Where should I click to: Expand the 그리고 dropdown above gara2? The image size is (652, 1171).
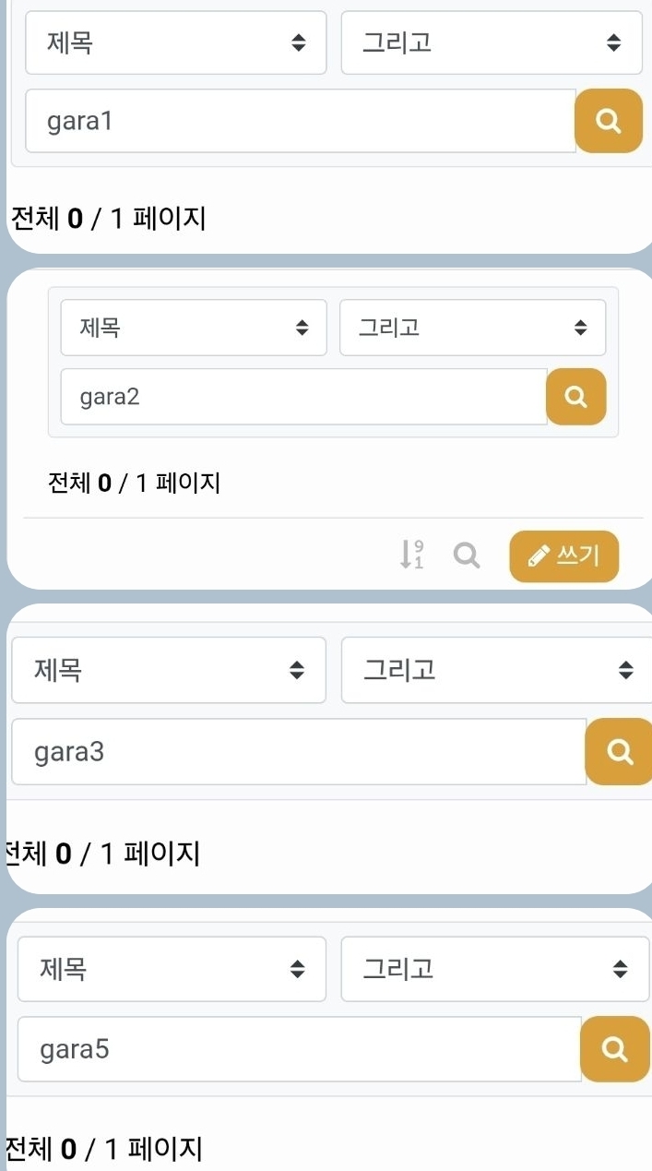tap(472, 328)
